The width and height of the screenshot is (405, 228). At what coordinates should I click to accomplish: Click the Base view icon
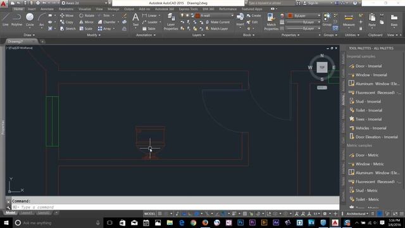(394, 20)
